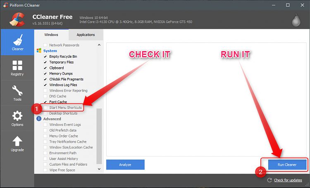Open the Tools wrench section

click(17, 93)
